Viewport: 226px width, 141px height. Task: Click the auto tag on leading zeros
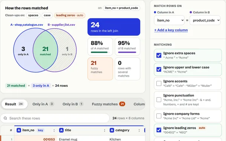click(x=202, y=128)
